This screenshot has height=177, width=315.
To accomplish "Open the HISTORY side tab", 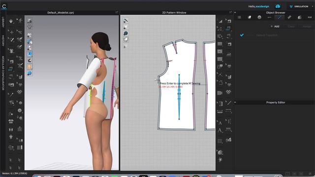I will [3, 41].
